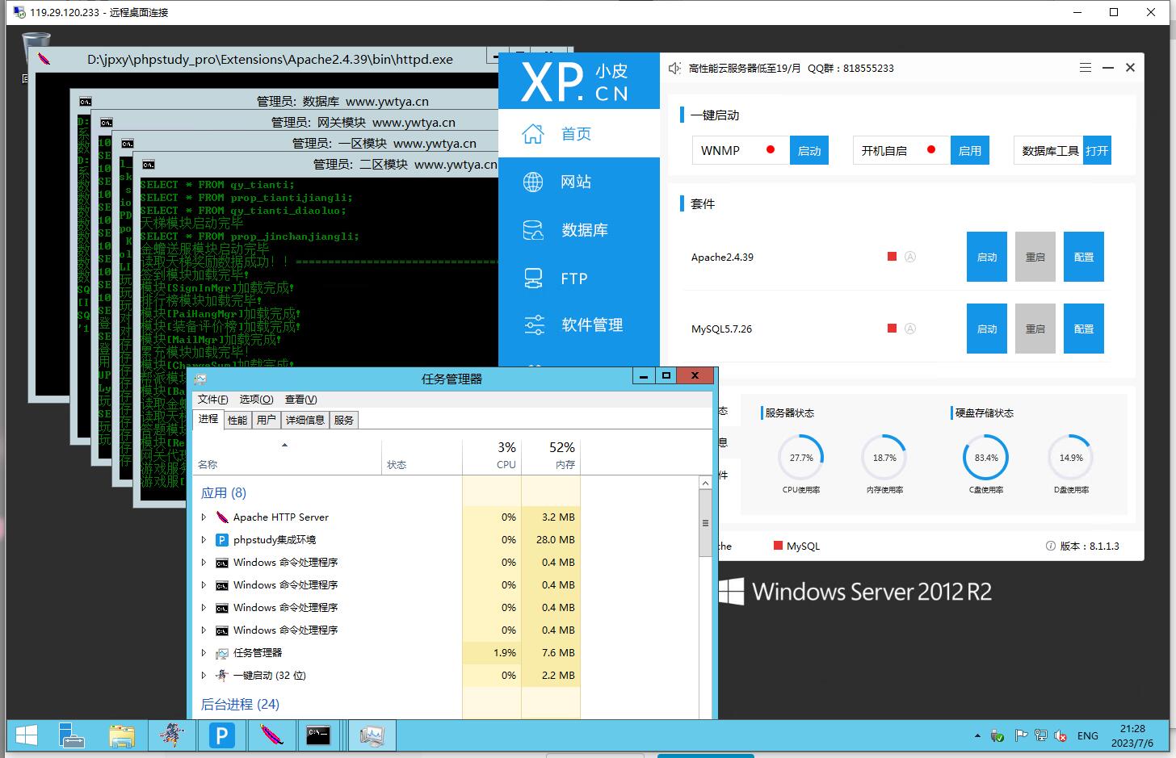Switch to the 用户 tab
Screen dimensions: 1176x758
pos(266,420)
